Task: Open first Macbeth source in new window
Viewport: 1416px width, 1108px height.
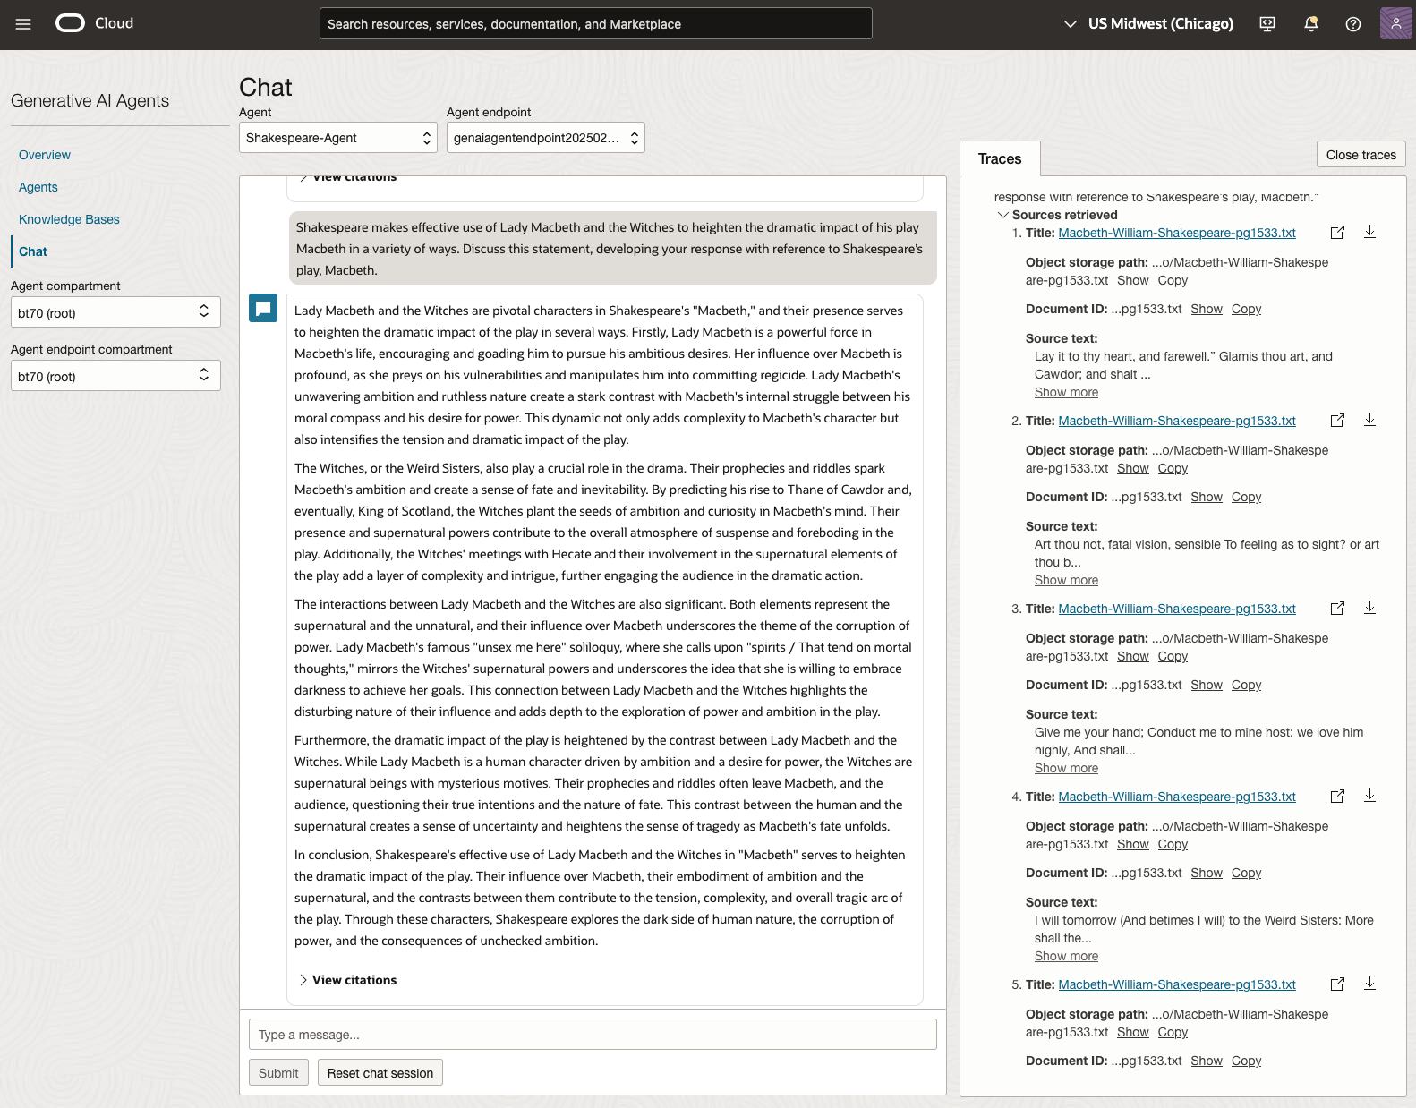Action: point(1337,233)
